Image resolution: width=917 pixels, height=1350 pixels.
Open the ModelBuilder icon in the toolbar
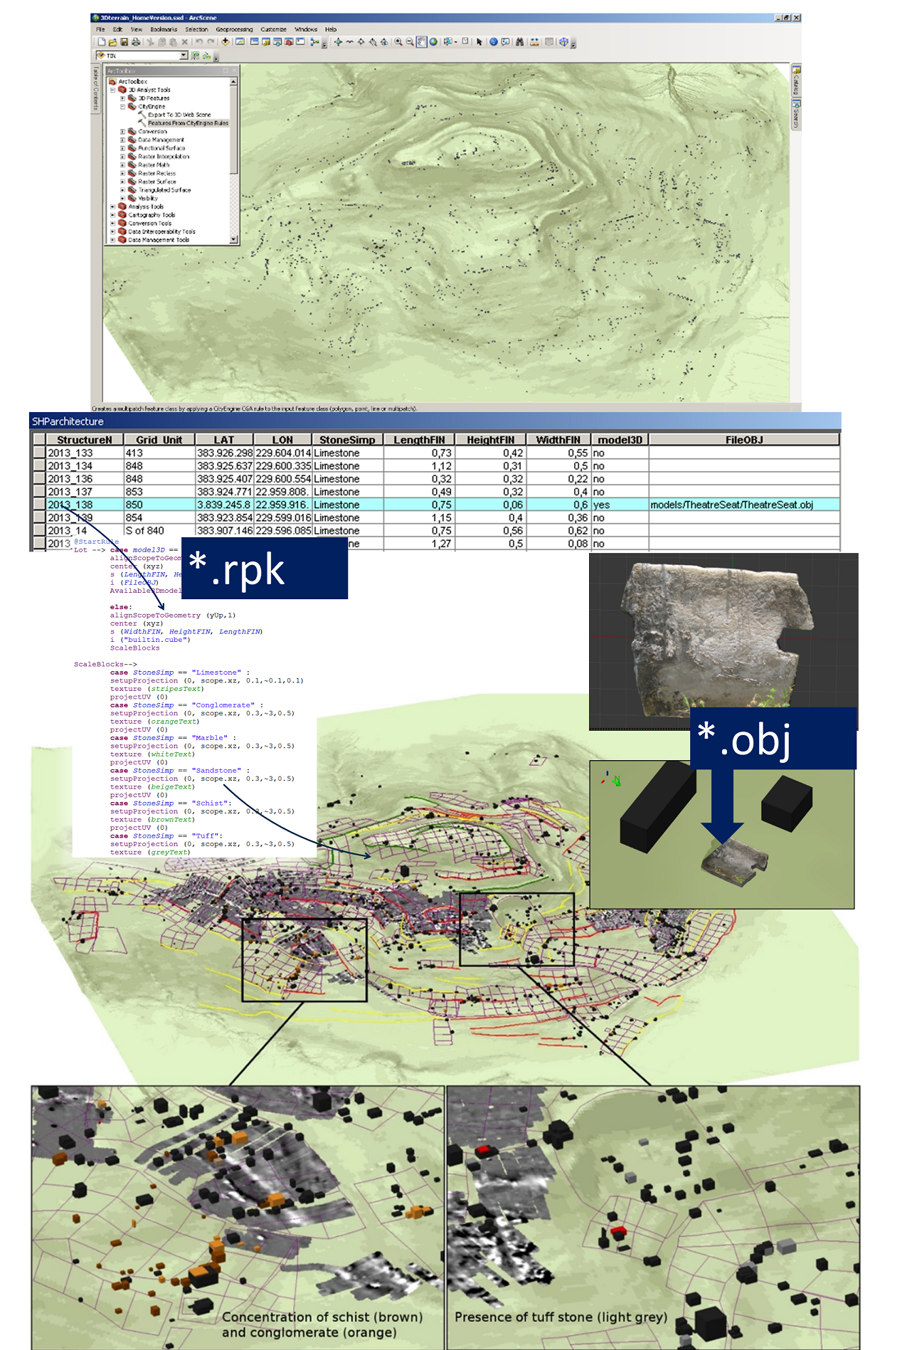click(x=314, y=42)
